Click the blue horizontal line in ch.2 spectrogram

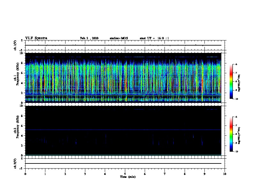click(x=123, y=130)
